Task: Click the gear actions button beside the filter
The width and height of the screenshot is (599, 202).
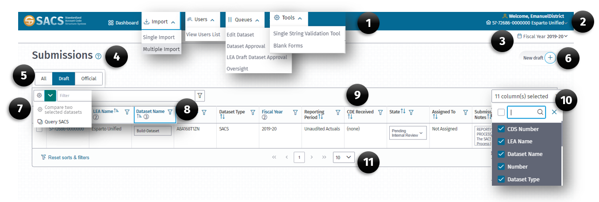Action: [x=39, y=95]
